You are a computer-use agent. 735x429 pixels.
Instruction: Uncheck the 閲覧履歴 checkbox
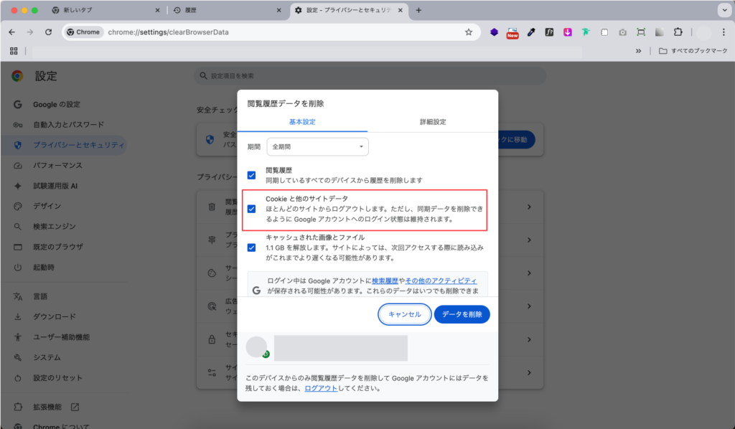(x=251, y=175)
